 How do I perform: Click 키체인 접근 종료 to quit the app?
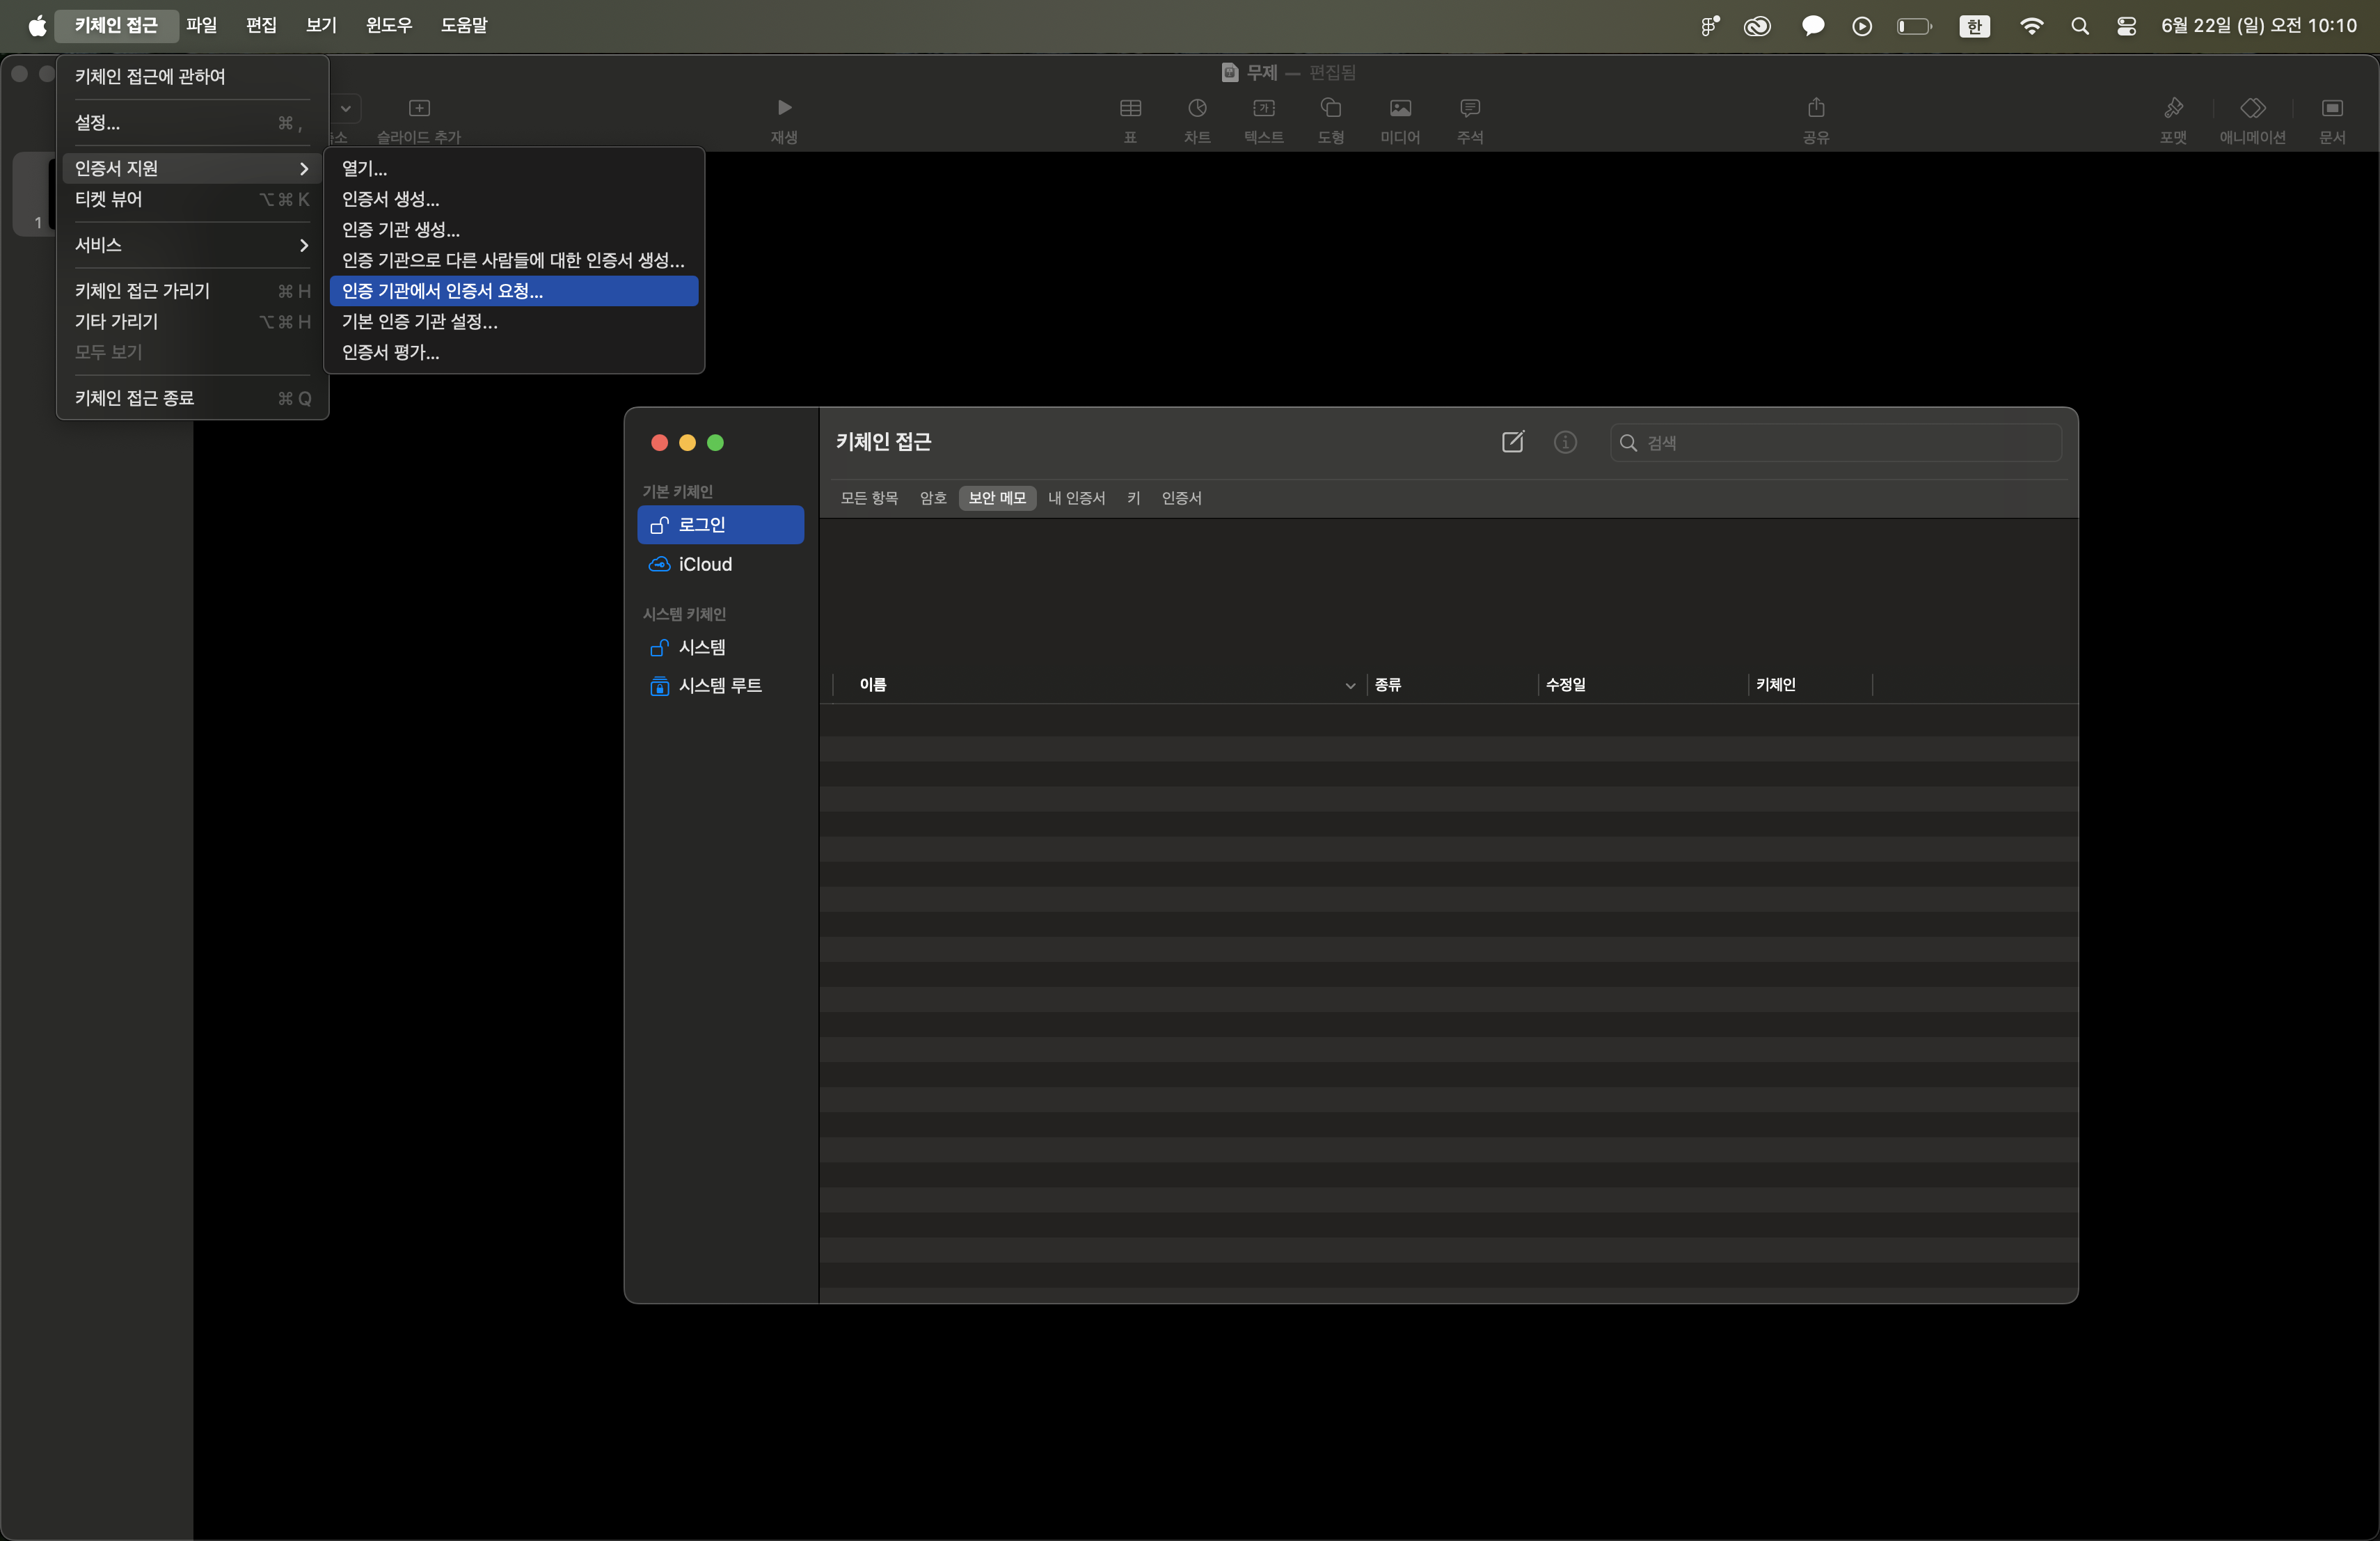point(135,398)
